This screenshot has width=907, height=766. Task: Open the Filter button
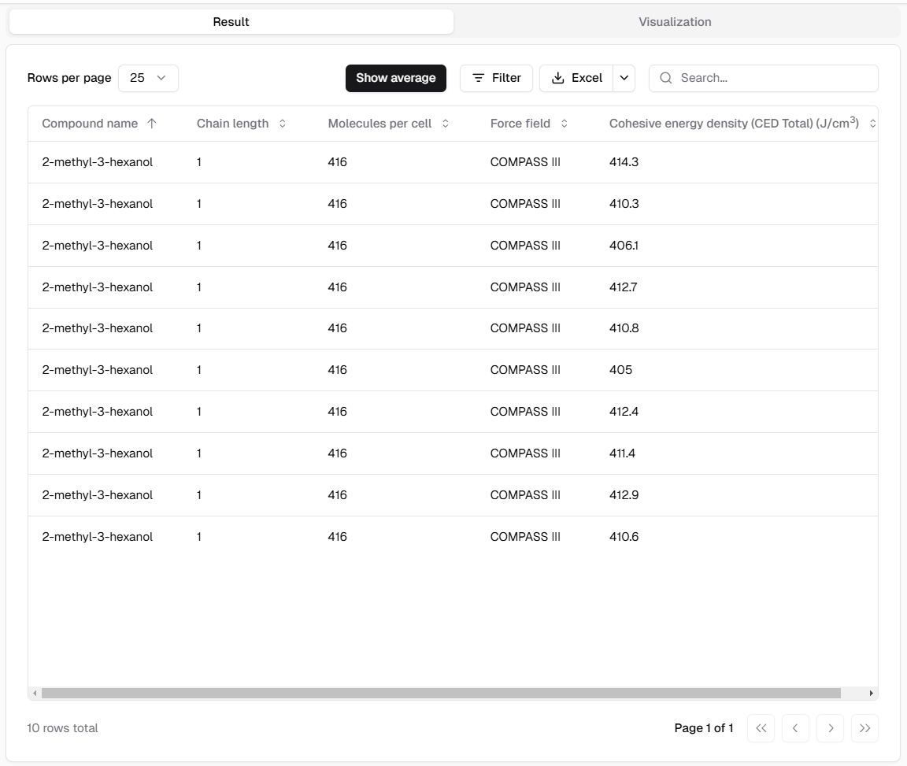pos(496,78)
